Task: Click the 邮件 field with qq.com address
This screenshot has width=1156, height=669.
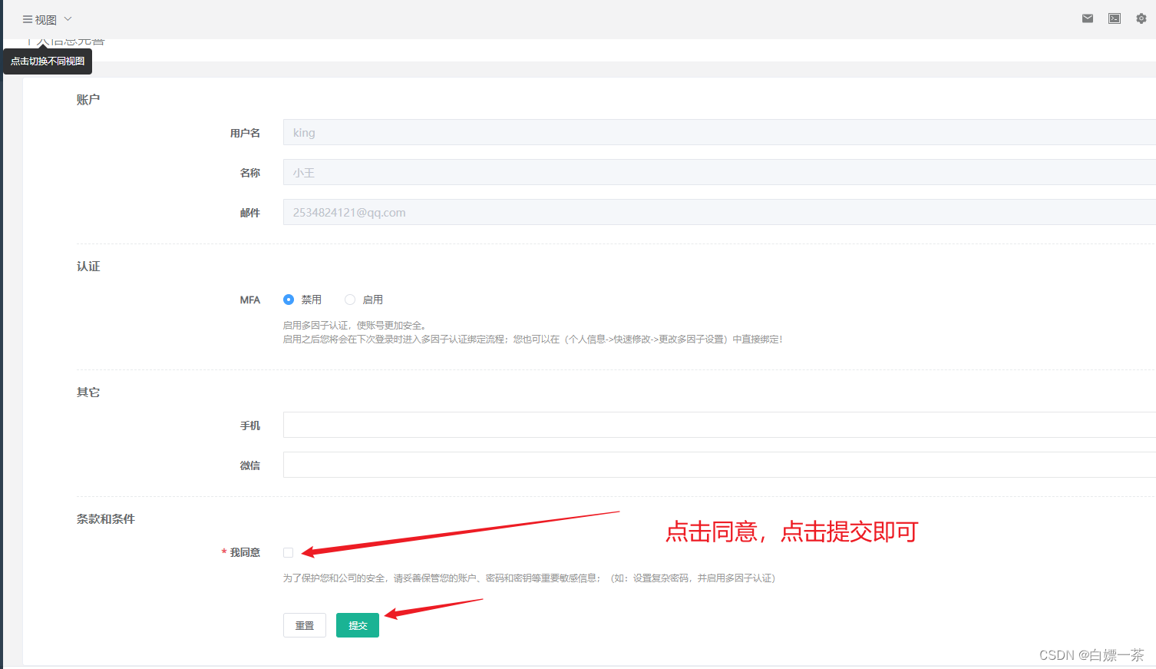Action: click(x=719, y=212)
